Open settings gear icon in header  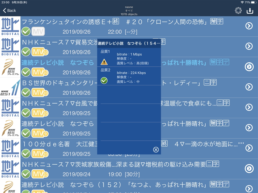[238, 11]
